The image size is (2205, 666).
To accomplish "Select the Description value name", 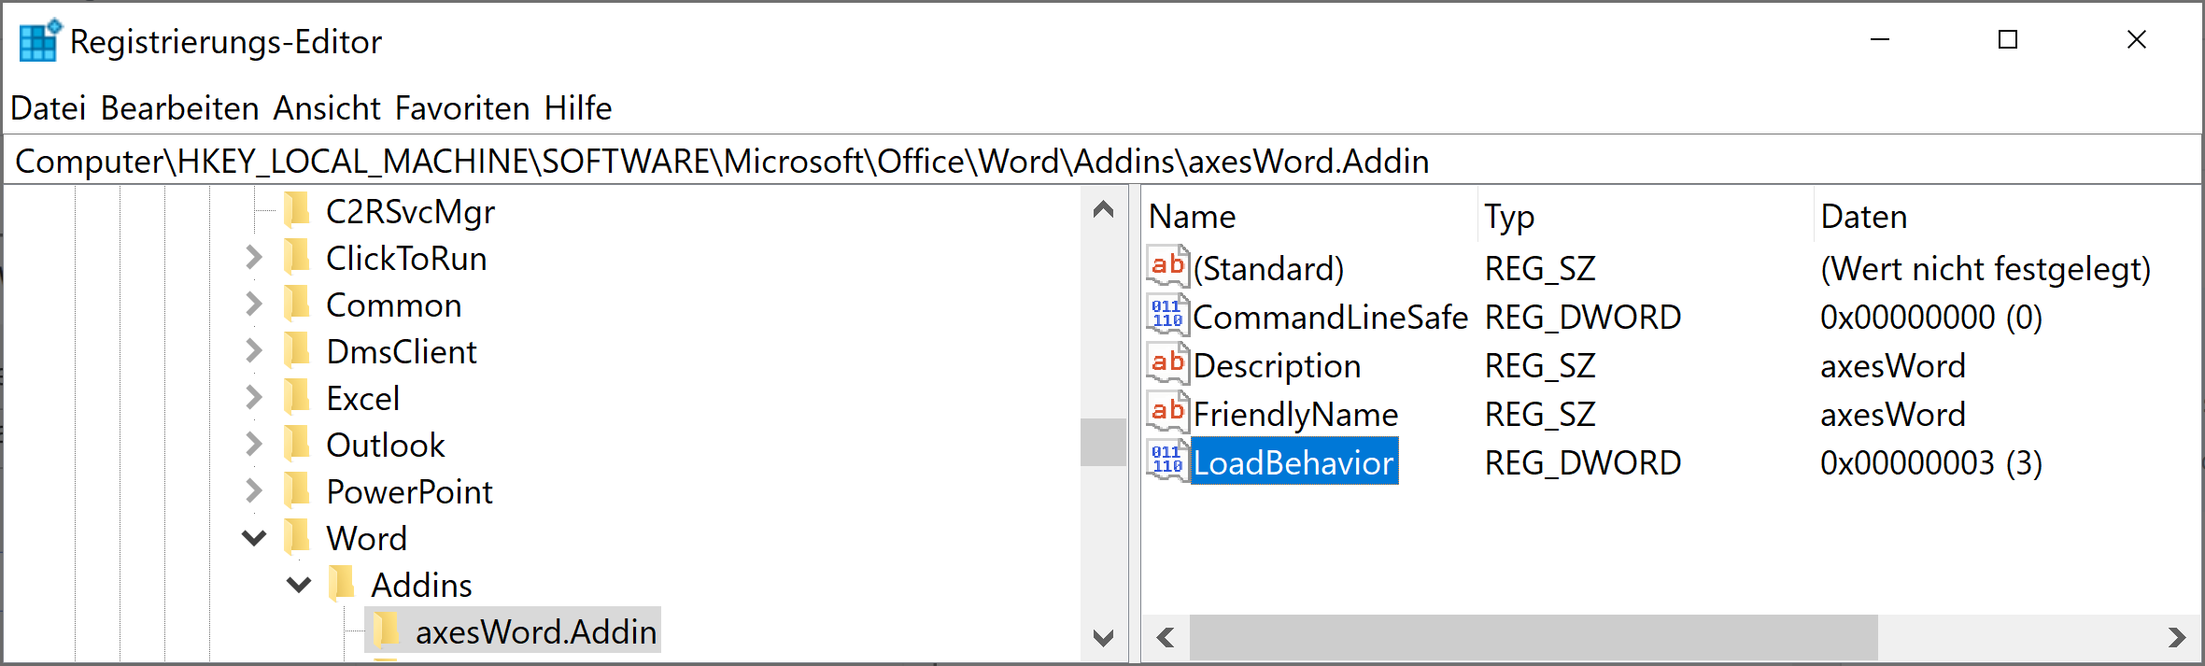I will tap(1277, 366).
